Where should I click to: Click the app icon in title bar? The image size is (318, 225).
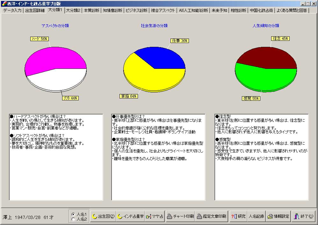point(4,4)
